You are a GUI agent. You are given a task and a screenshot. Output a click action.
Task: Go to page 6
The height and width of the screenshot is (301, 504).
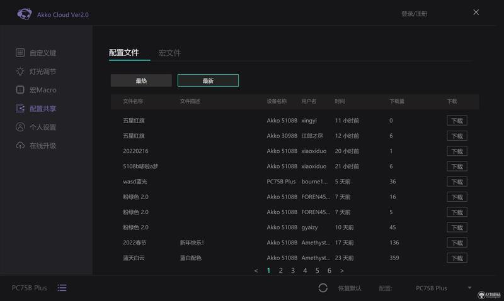[329, 271]
